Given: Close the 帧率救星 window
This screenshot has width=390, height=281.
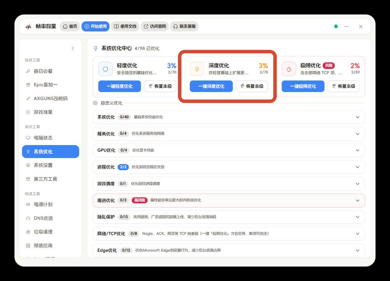Looking at the screenshot, I should pos(361,26).
